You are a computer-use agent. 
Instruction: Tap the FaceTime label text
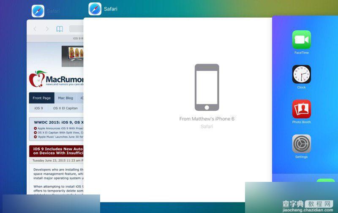coord(301,53)
